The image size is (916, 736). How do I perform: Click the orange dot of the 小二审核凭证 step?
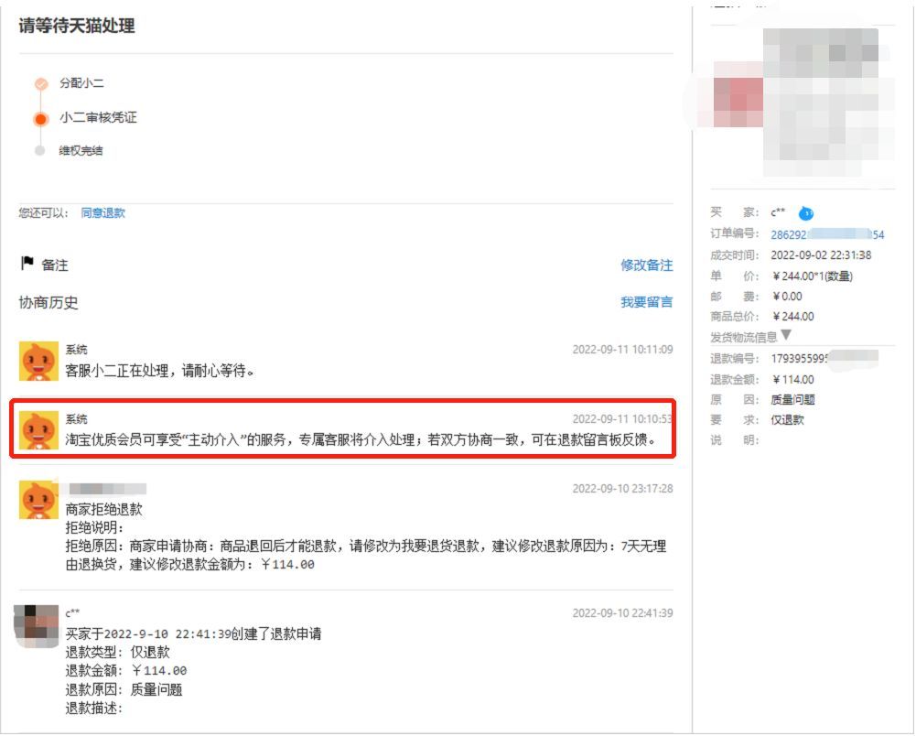pos(39,116)
